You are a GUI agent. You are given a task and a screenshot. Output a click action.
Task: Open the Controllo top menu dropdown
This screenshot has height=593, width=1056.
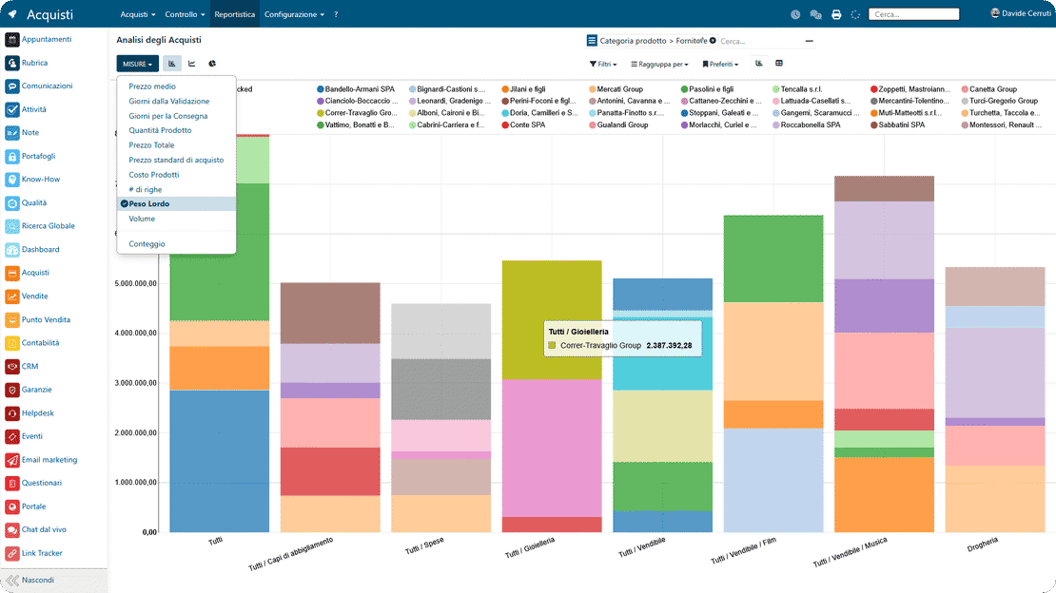(185, 14)
